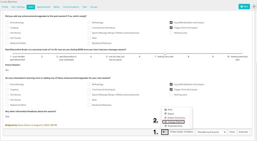Click the Close button in footer

[232, 132]
